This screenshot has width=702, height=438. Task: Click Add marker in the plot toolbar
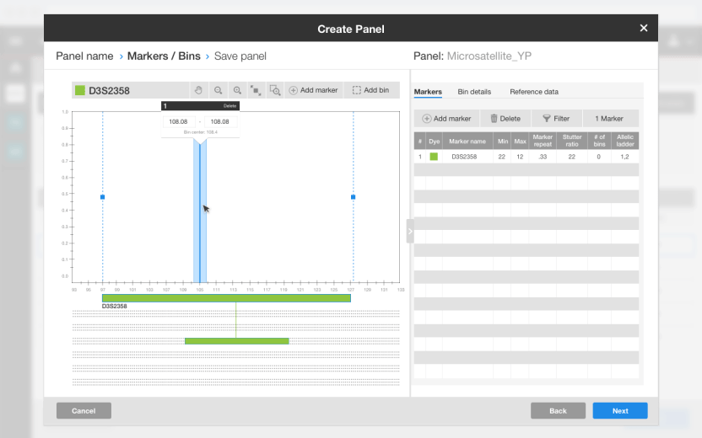[313, 90]
